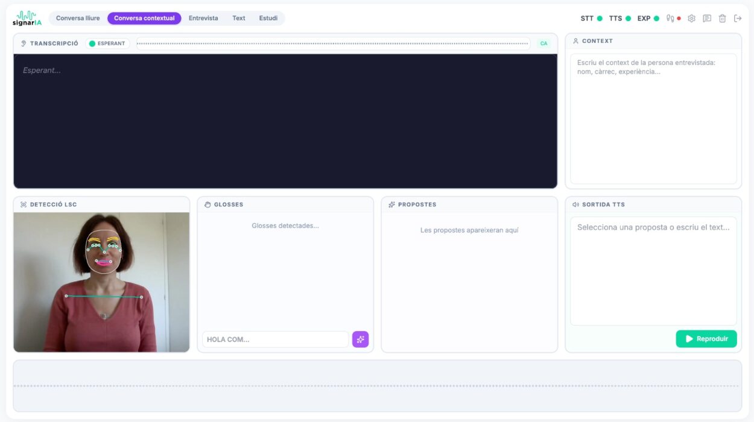Click the sparkle generate button beside gloss input

(360, 339)
